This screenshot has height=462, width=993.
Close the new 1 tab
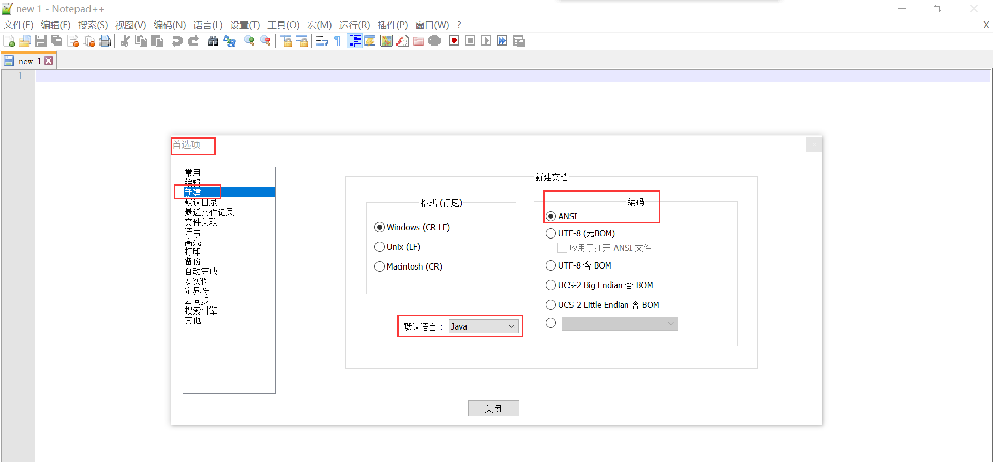(x=49, y=61)
